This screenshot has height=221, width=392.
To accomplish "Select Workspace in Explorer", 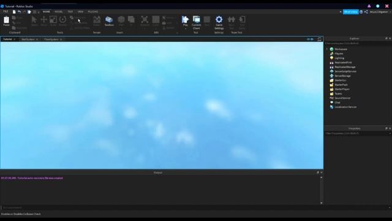I will click(x=341, y=49).
